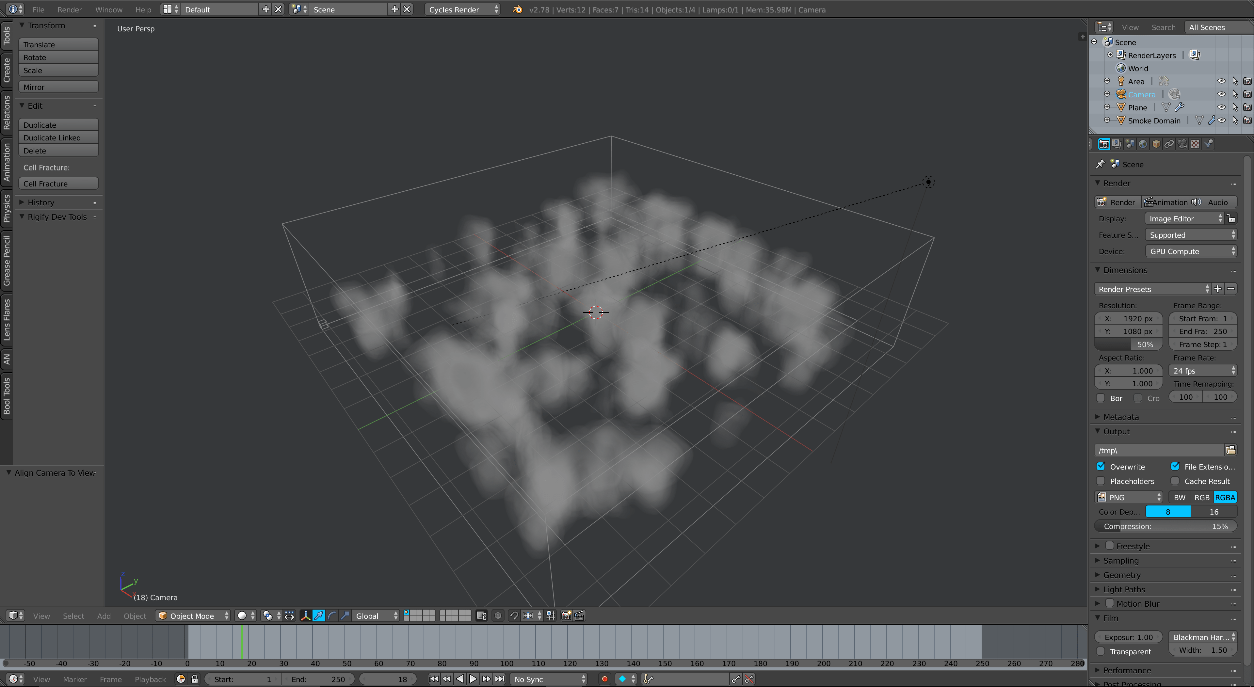Expand the Smoke Domain tree item
The width and height of the screenshot is (1254, 687).
point(1107,120)
